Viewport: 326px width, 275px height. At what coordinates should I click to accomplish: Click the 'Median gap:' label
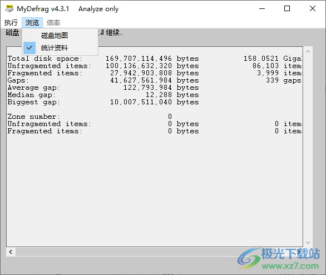[31, 95]
